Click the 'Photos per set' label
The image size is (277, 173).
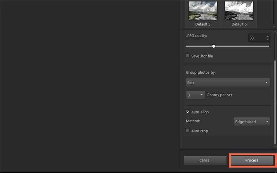click(x=220, y=95)
